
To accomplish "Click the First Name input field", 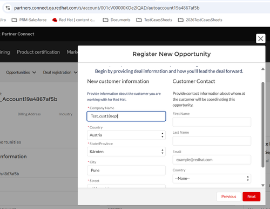I will (x=212, y=122).
